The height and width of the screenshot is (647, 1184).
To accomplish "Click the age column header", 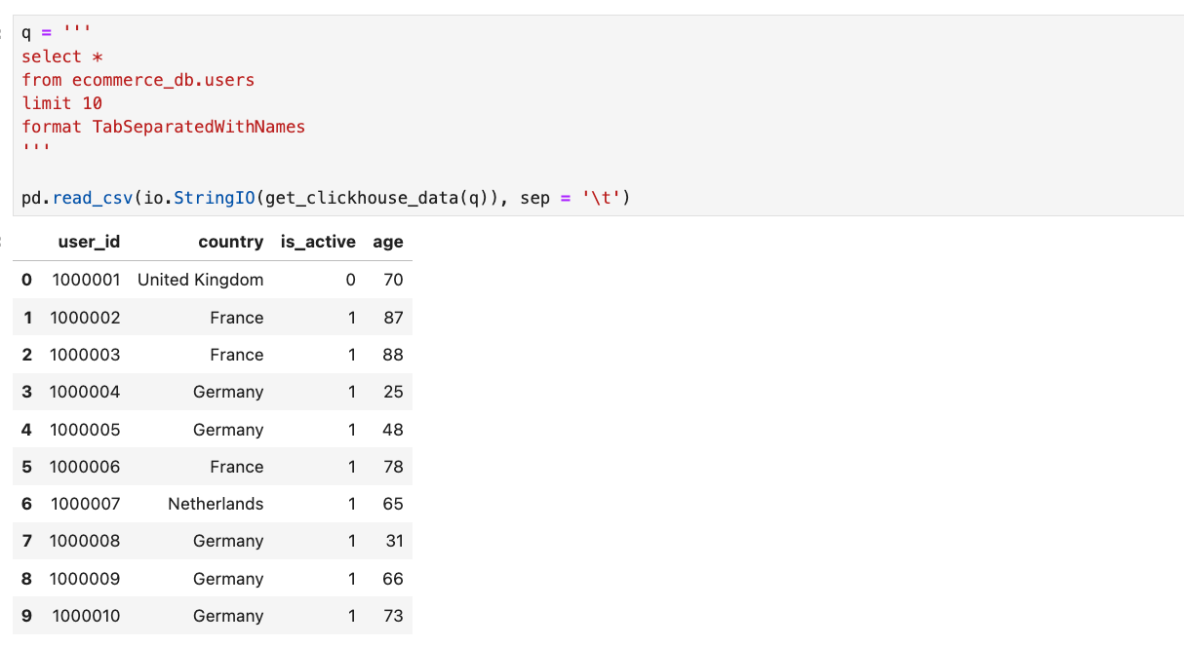I will pyautogui.click(x=387, y=242).
